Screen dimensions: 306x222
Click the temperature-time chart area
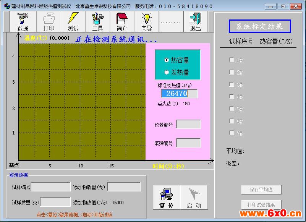tap(82, 102)
